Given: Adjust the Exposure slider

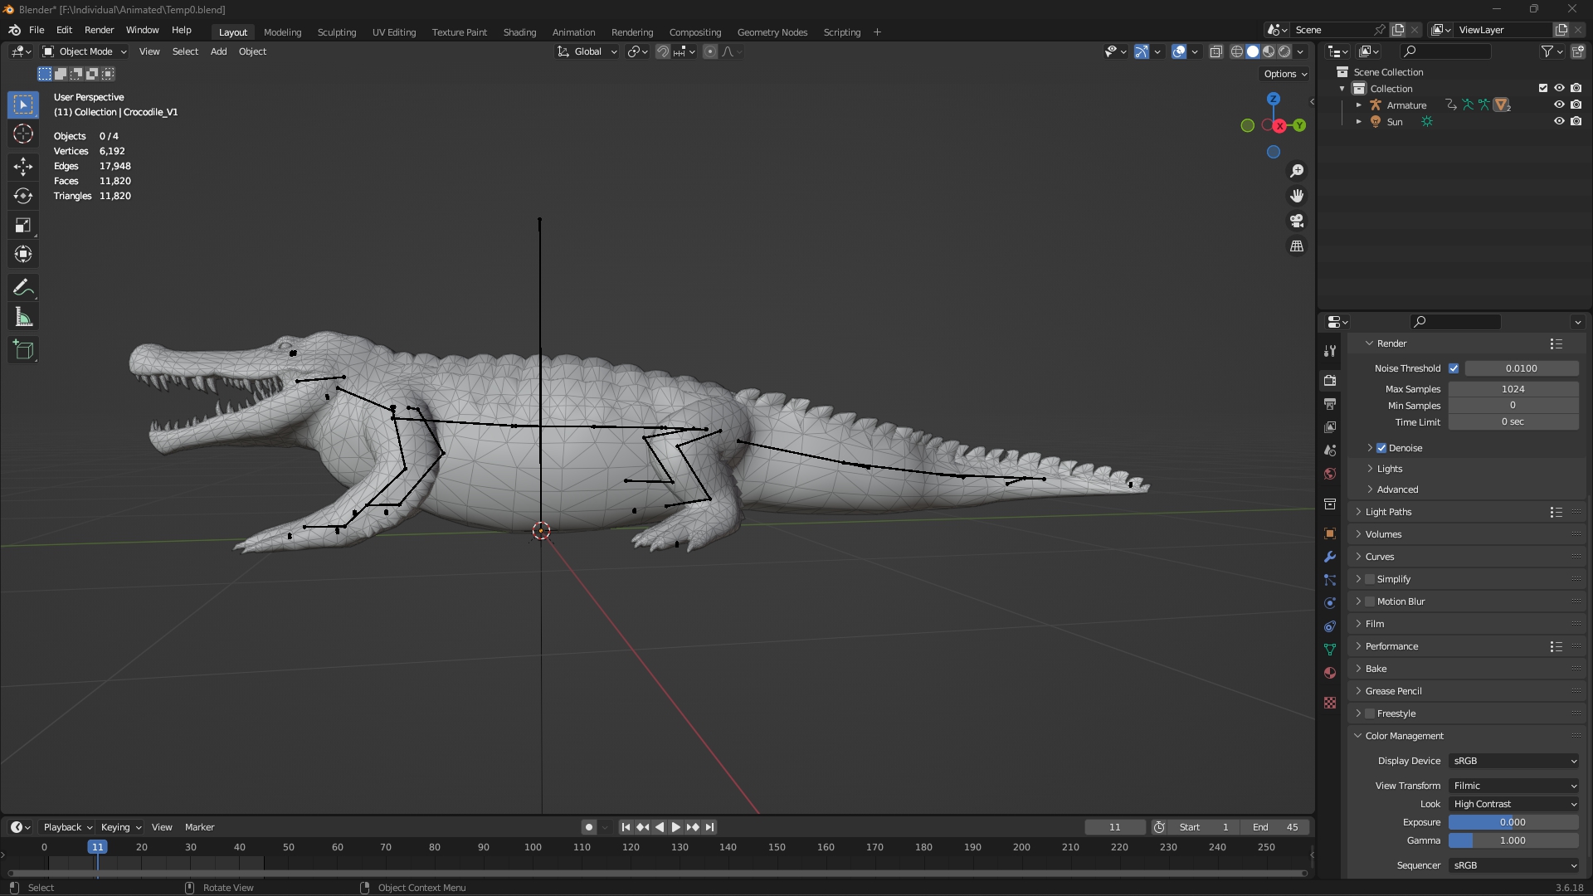Looking at the screenshot, I should (x=1513, y=822).
